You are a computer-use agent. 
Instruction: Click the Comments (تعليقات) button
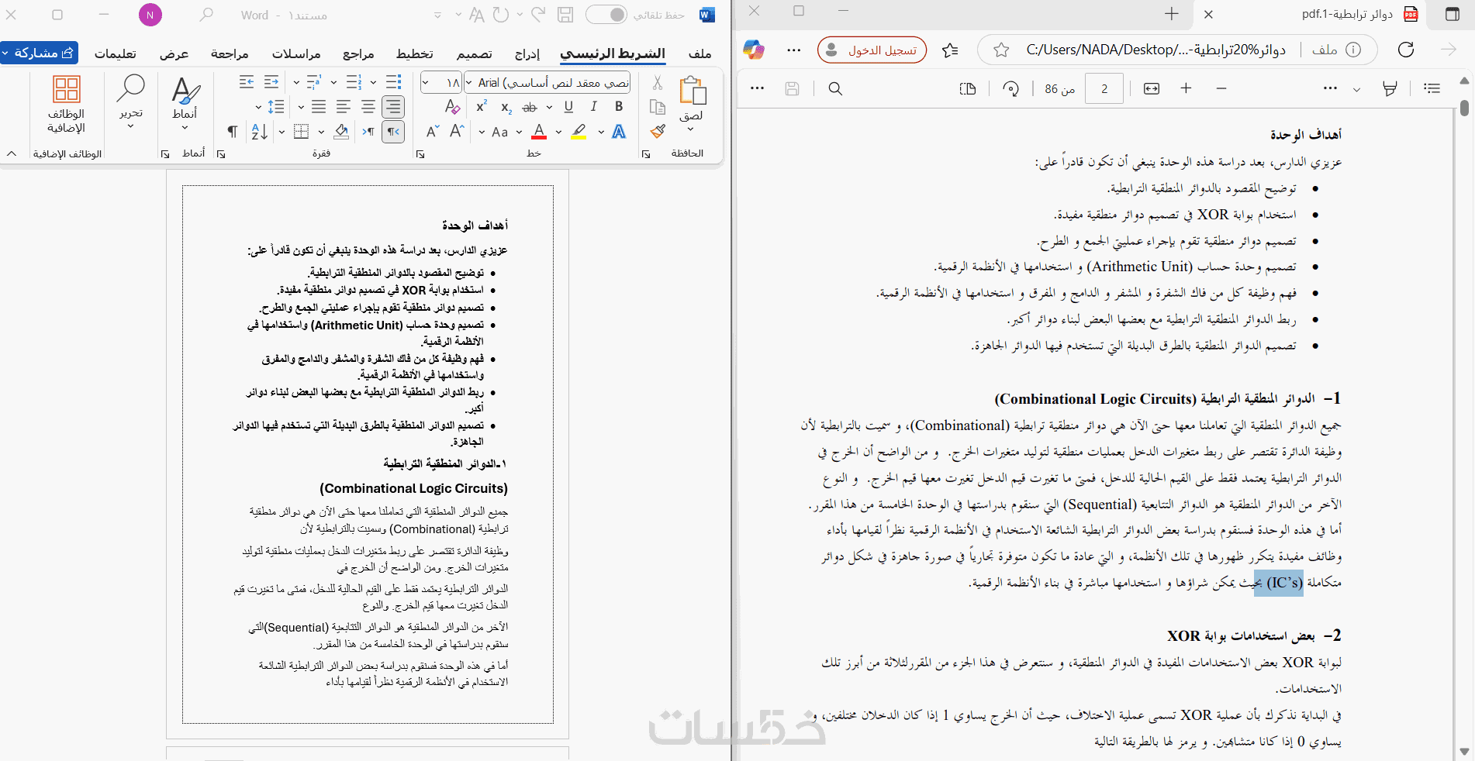116,53
